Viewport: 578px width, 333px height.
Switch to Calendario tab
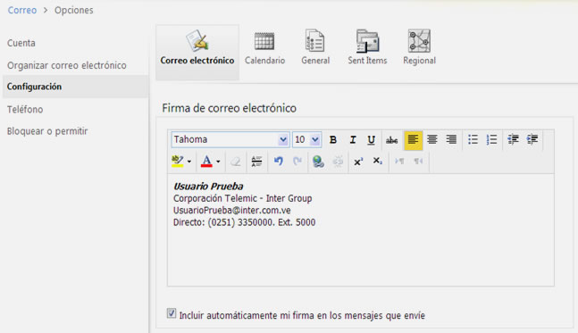(264, 48)
